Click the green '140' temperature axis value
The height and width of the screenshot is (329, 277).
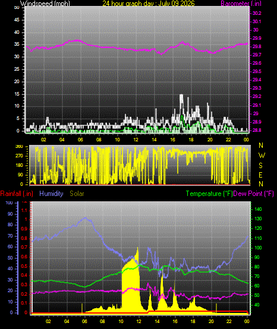[258, 209]
